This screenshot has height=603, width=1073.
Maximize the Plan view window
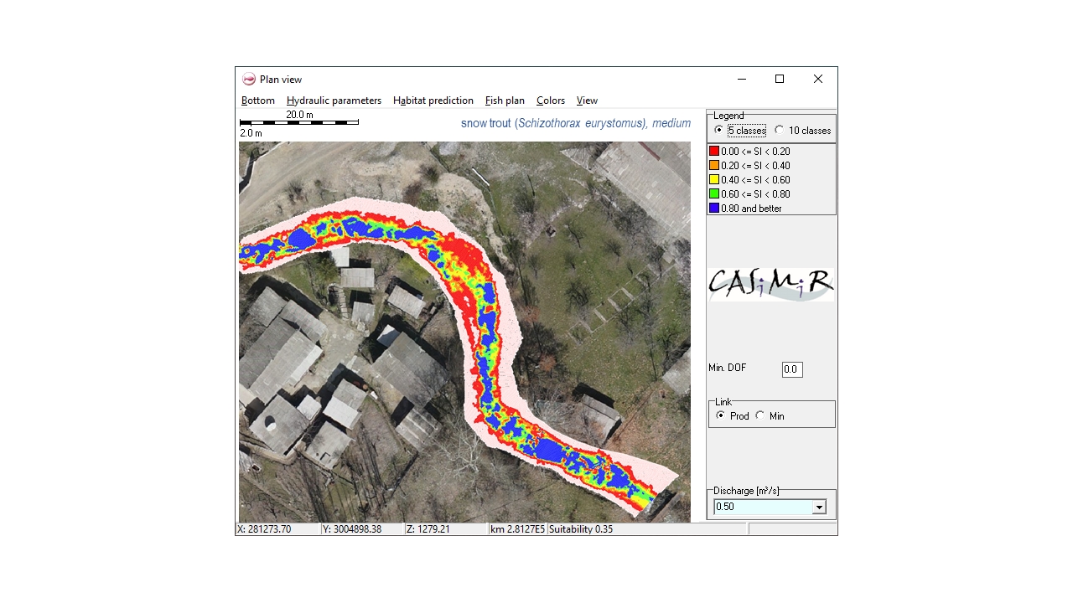(x=780, y=80)
